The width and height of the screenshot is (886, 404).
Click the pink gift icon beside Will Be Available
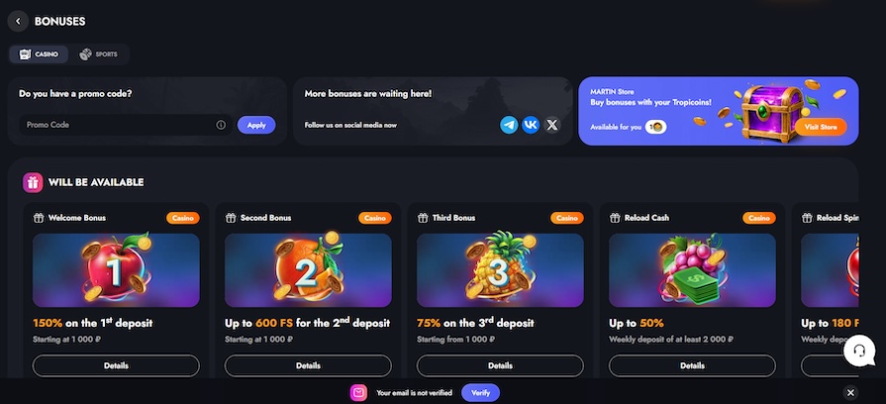pyautogui.click(x=33, y=182)
